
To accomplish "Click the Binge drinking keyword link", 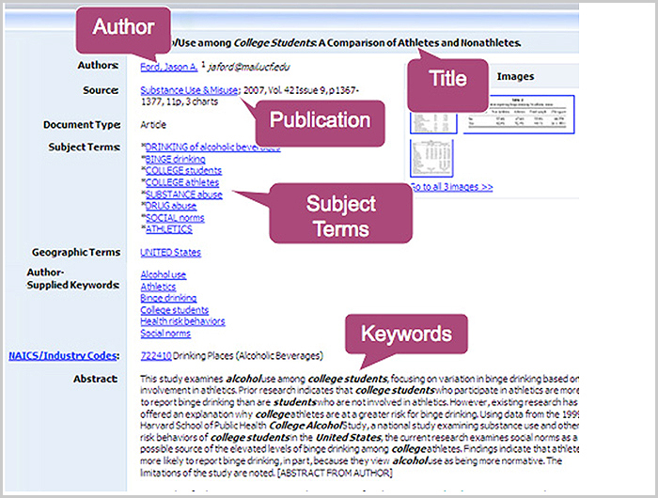I will [168, 298].
